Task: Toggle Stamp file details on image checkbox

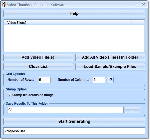Action: [x=9, y=95]
